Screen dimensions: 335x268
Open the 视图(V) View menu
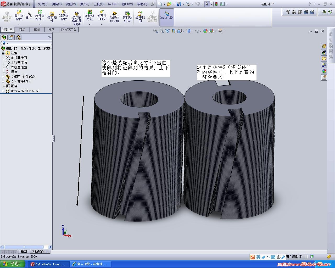click(71, 4)
